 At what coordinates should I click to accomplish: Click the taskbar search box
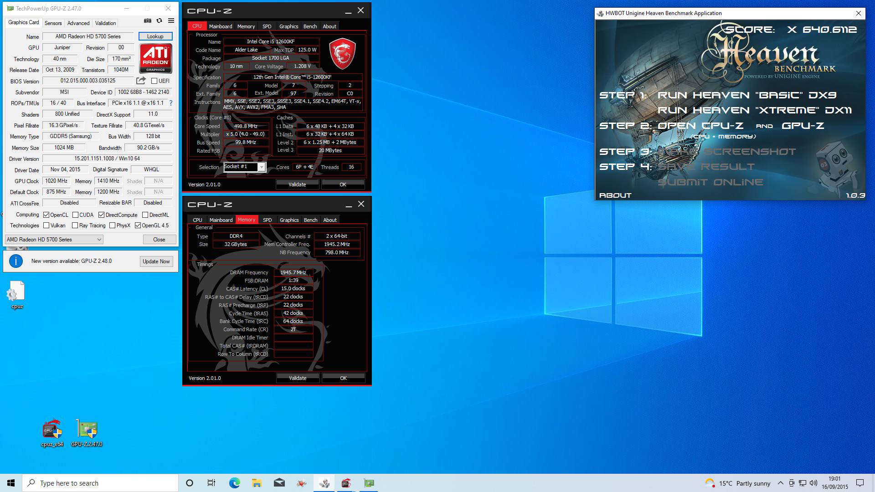click(100, 483)
